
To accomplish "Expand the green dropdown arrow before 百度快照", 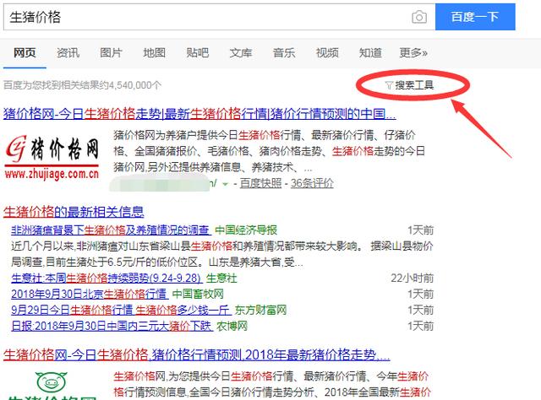I will (226, 184).
